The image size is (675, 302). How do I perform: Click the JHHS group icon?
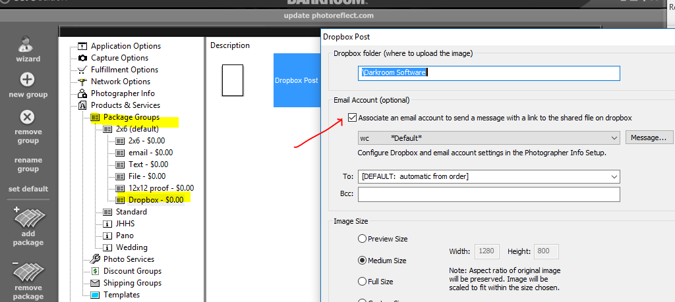107,224
